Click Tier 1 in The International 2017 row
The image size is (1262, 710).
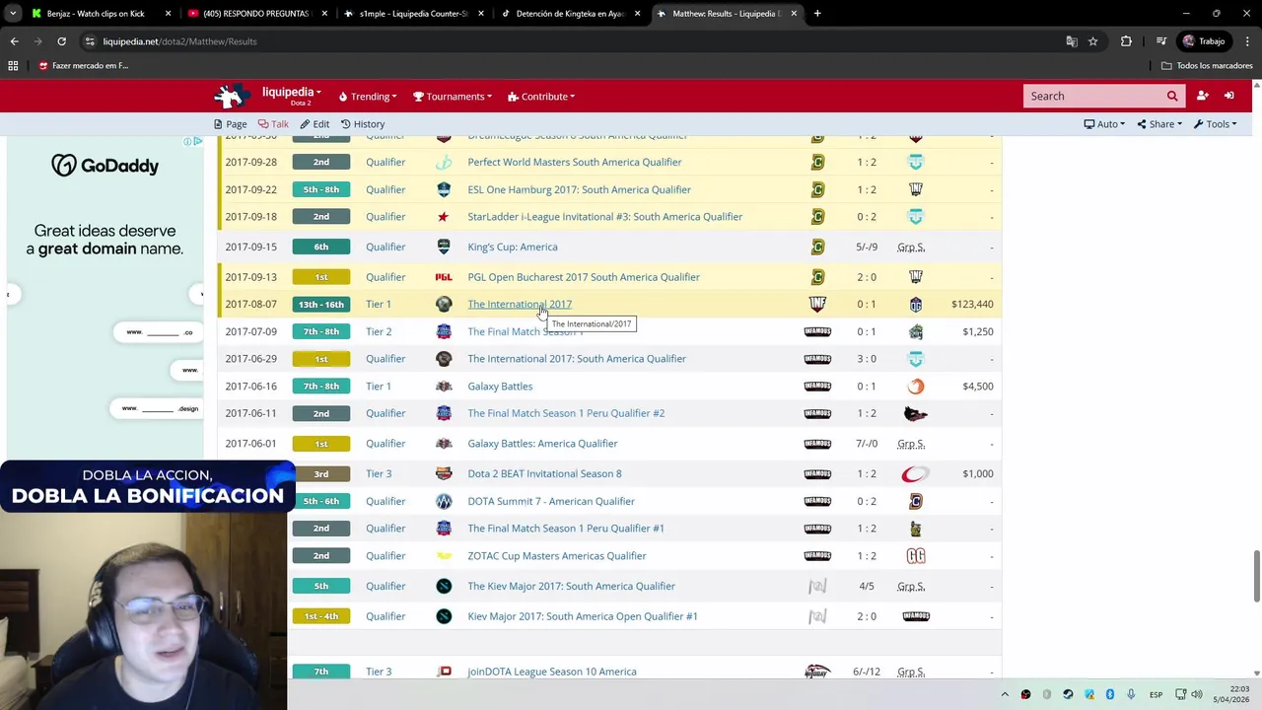379,304
